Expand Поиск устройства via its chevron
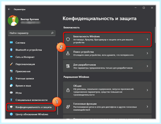 tap(147, 53)
